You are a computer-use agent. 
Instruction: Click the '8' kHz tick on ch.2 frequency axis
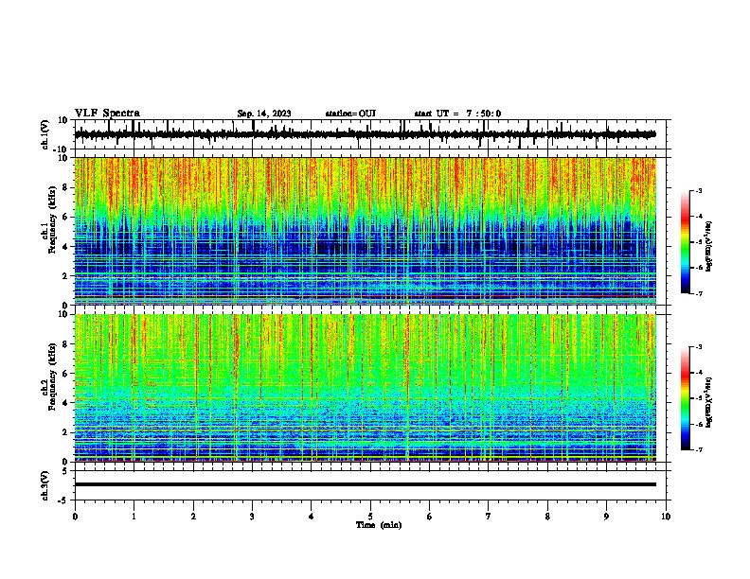tap(66, 344)
